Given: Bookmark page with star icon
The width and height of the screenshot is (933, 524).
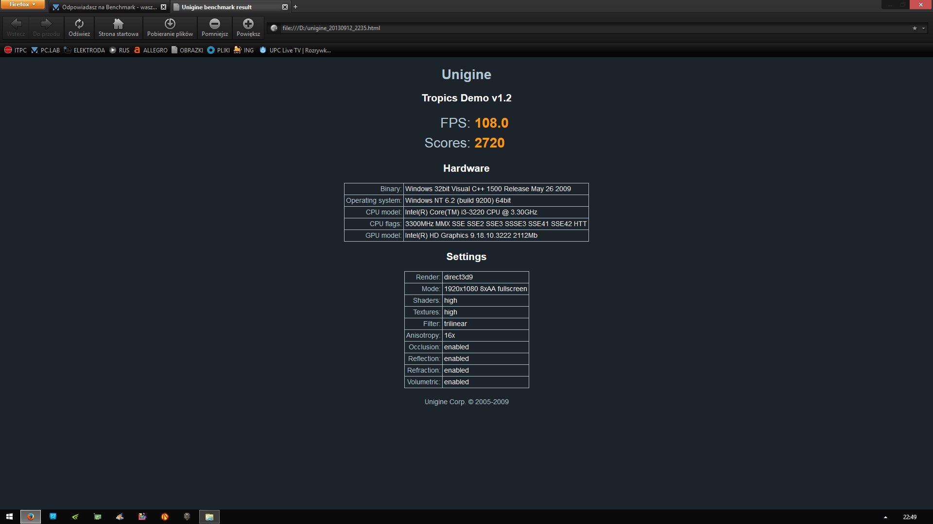Looking at the screenshot, I should tap(915, 28).
